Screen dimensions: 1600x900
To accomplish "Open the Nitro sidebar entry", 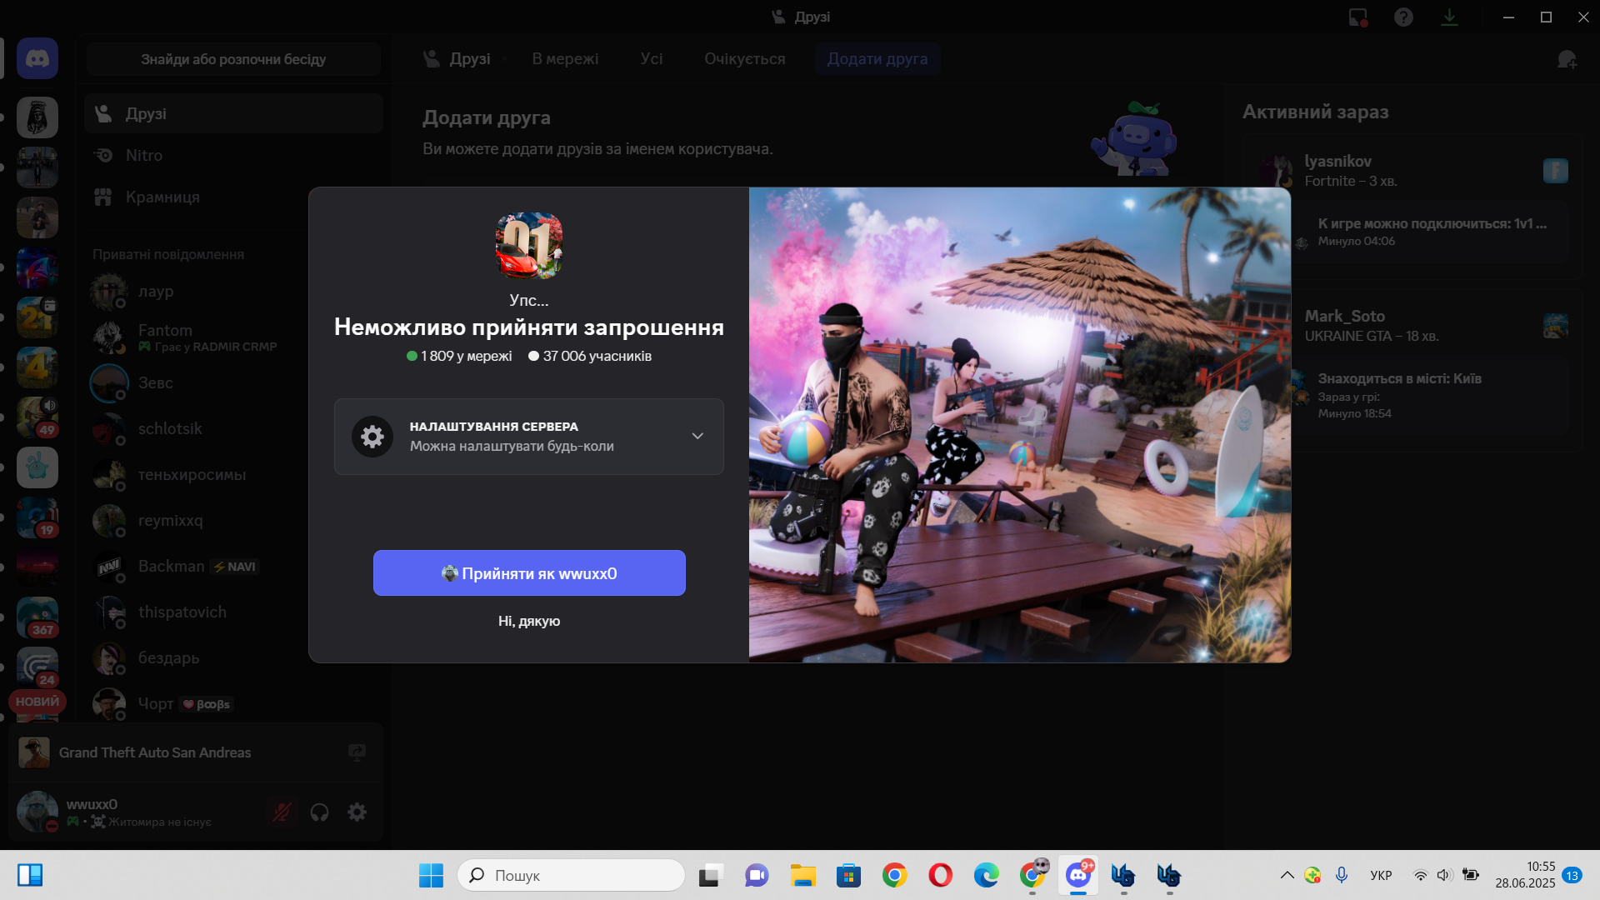I will (x=233, y=155).
